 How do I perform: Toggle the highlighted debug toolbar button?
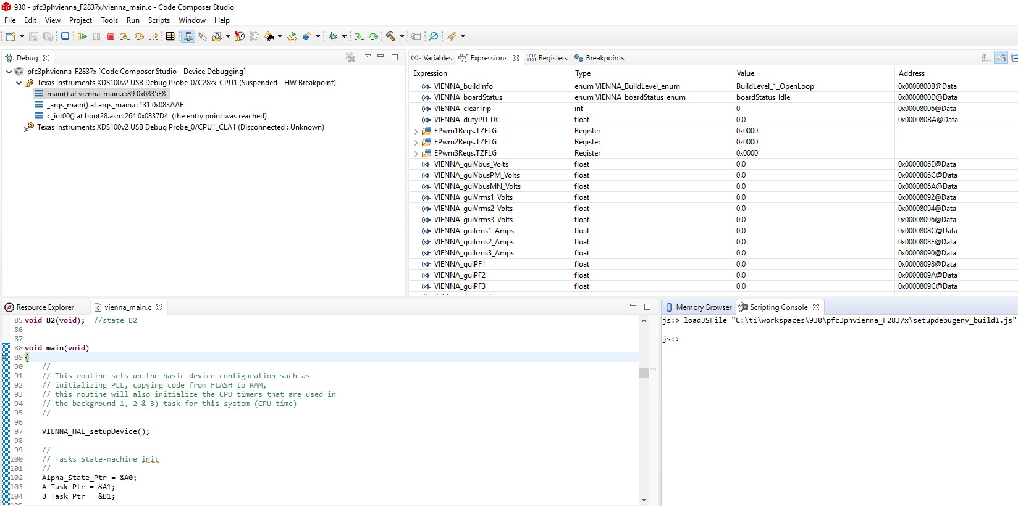(188, 37)
